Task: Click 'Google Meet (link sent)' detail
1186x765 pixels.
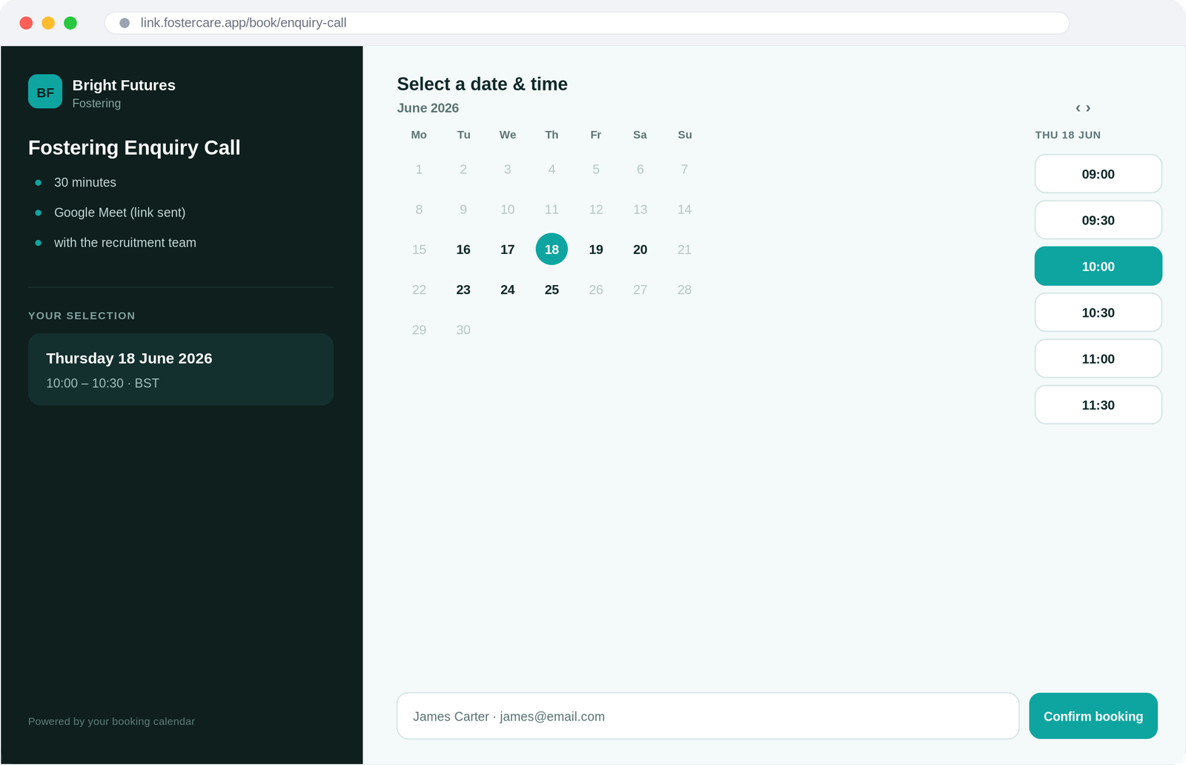Action: pyautogui.click(x=119, y=213)
